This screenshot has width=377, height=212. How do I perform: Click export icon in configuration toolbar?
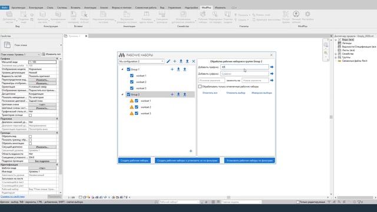click(187, 61)
